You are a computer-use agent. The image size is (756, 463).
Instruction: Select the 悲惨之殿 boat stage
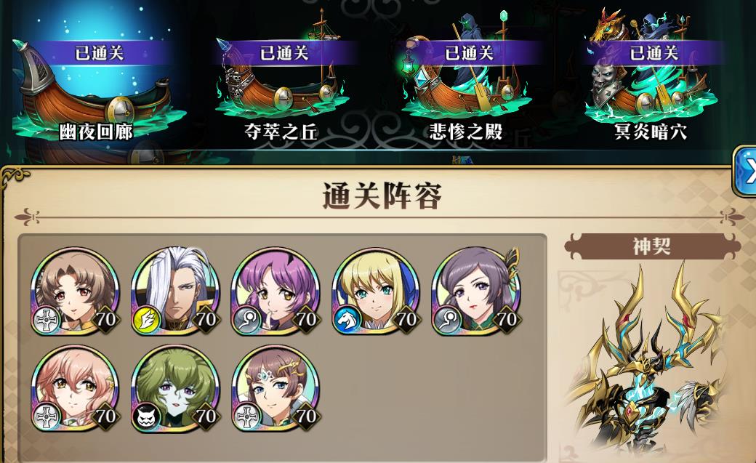pyautogui.click(x=467, y=77)
